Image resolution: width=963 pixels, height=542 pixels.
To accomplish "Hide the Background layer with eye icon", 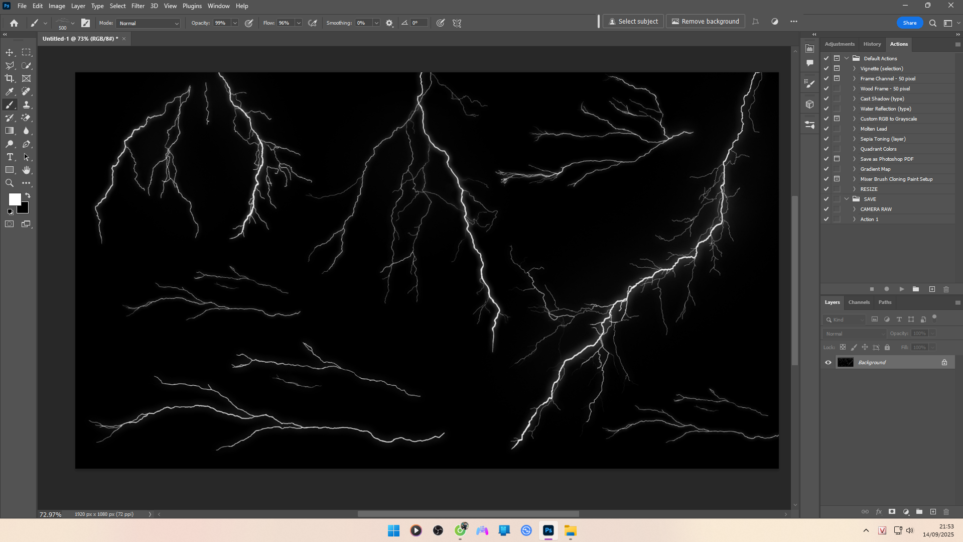I will pos(828,362).
